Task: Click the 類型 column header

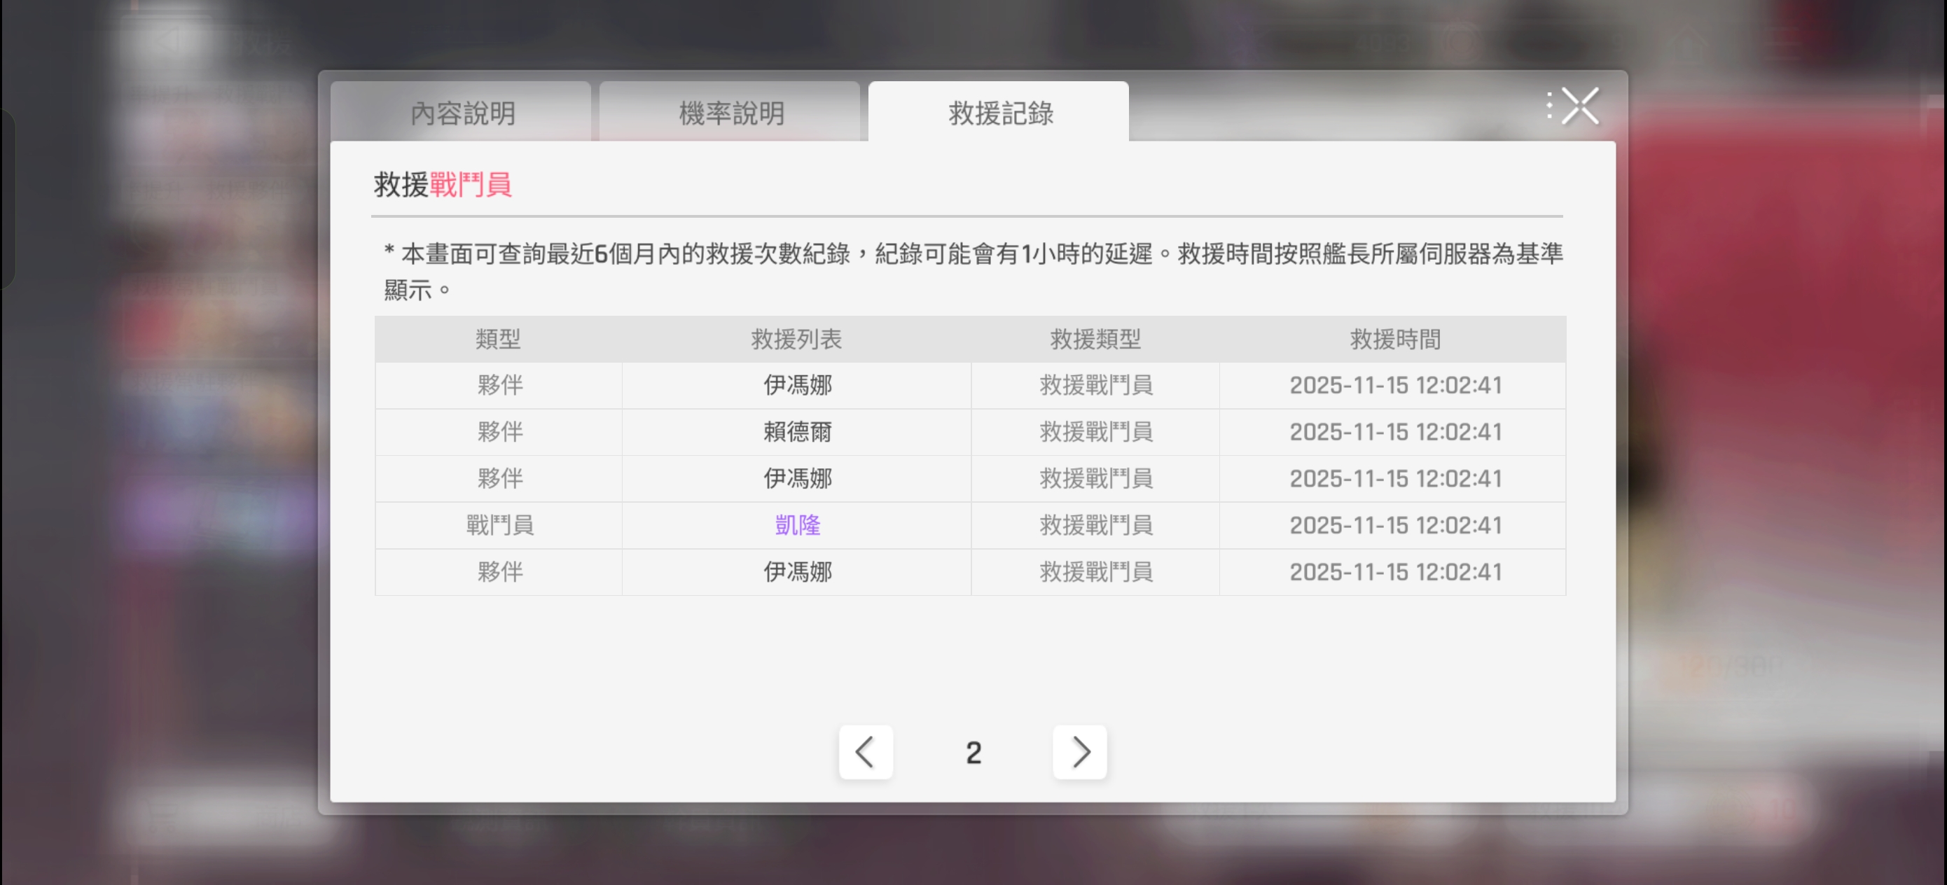Action: (498, 340)
